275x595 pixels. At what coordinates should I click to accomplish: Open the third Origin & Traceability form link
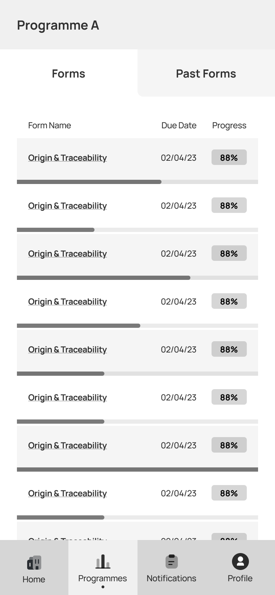[67, 254]
